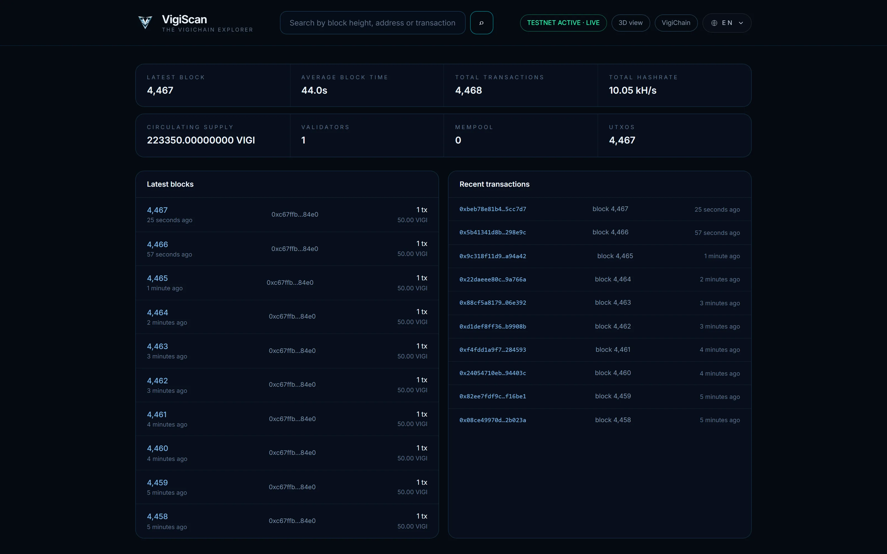Screen dimensions: 887x554
Task: Click the globe icon in language selector
Action: 714,23
